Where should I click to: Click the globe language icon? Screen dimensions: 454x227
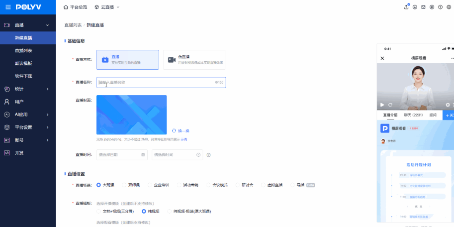(448, 7)
